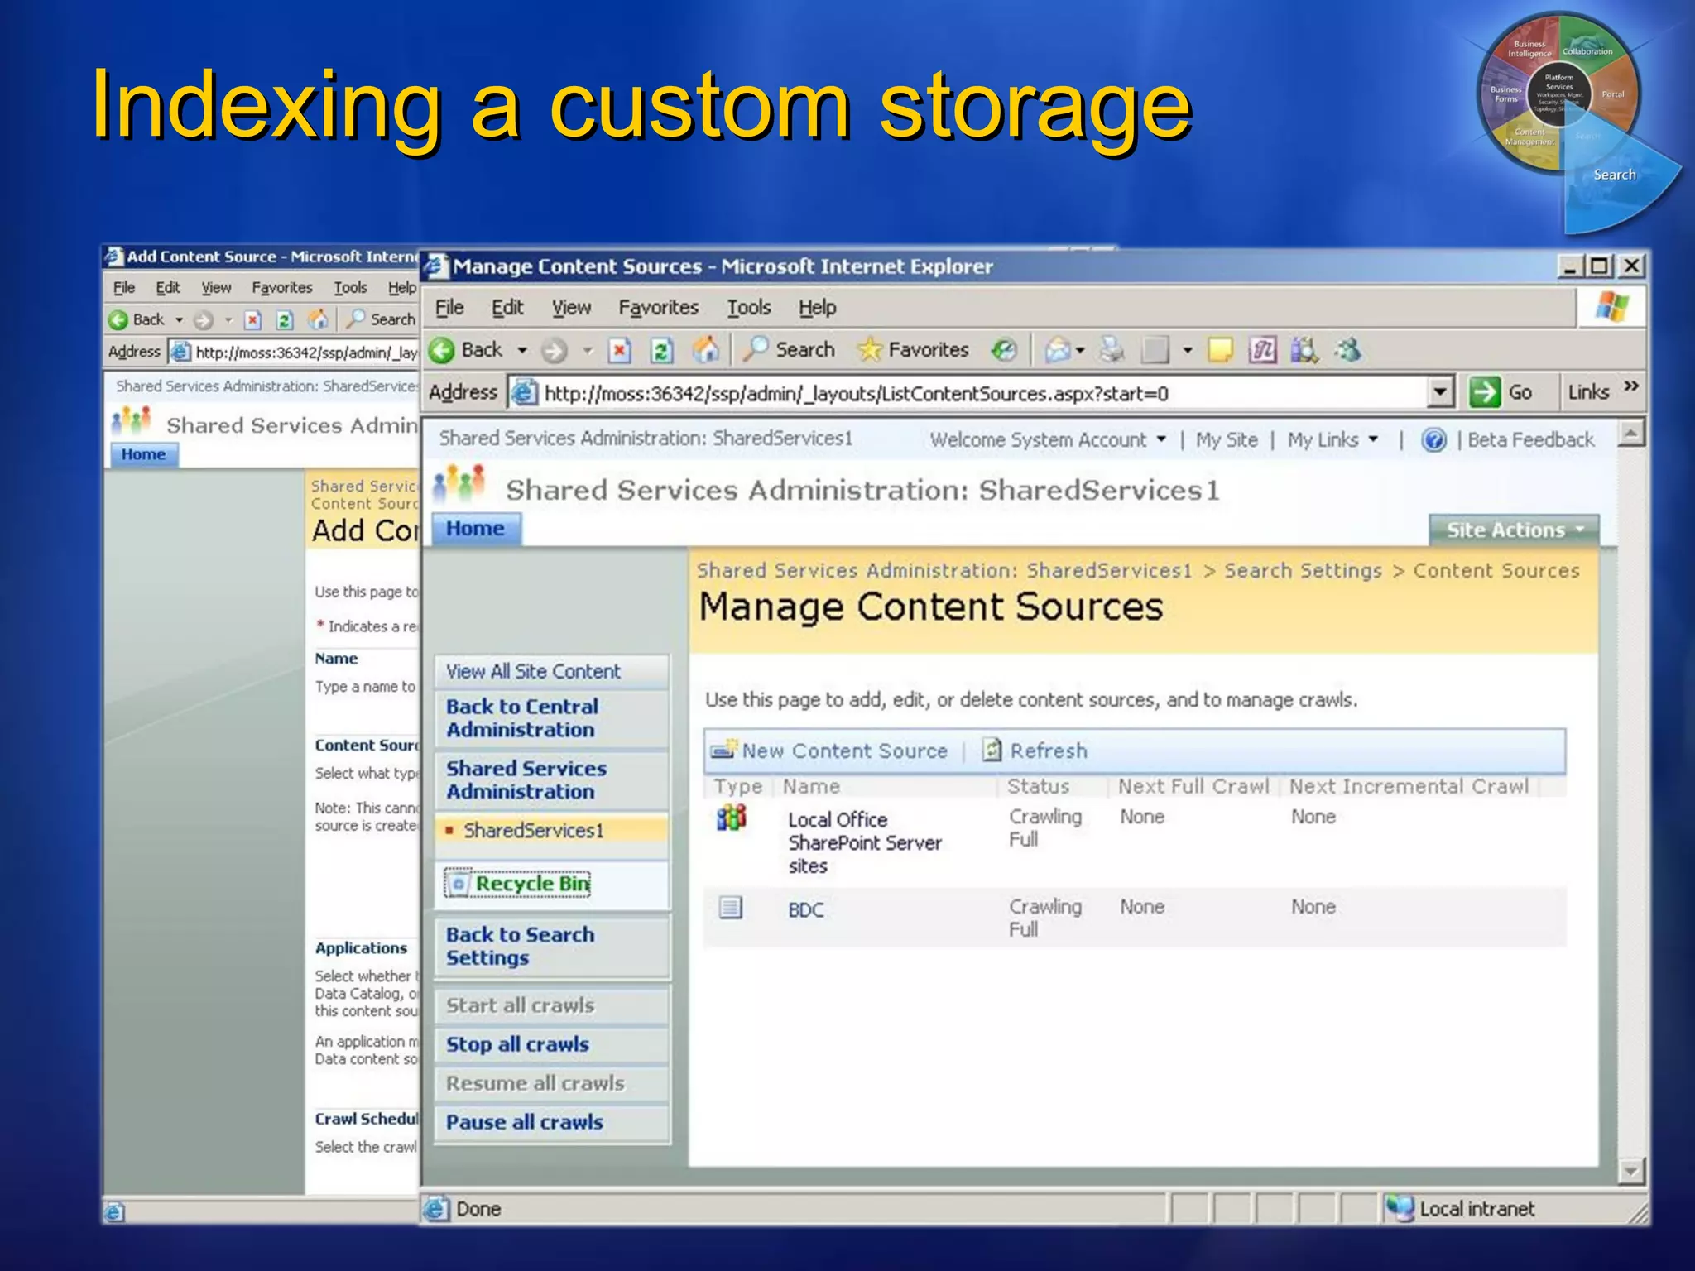The height and width of the screenshot is (1271, 1695).
Task: Click the Back arrow in Add Content Source window
Action: [119, 319]
